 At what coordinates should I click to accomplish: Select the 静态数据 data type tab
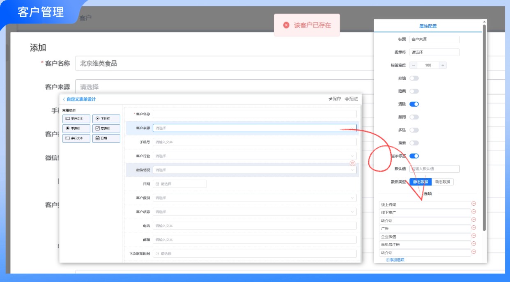tap(420, 182)
